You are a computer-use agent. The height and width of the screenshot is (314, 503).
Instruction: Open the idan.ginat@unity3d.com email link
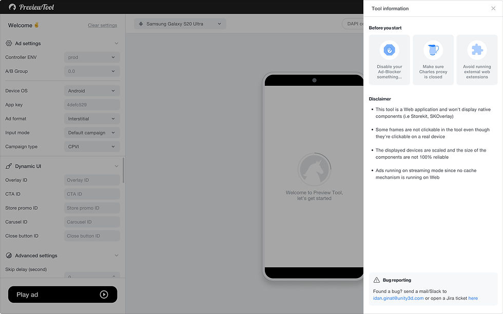coord(398,298)
